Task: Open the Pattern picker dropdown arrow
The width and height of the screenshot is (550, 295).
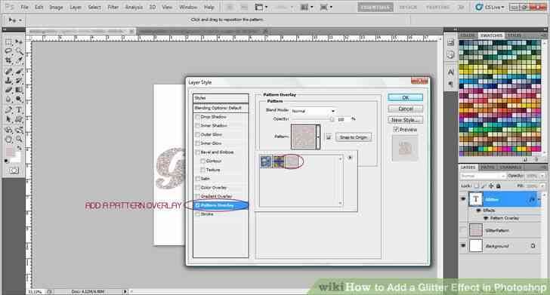Action: click(x=318, y=137)
